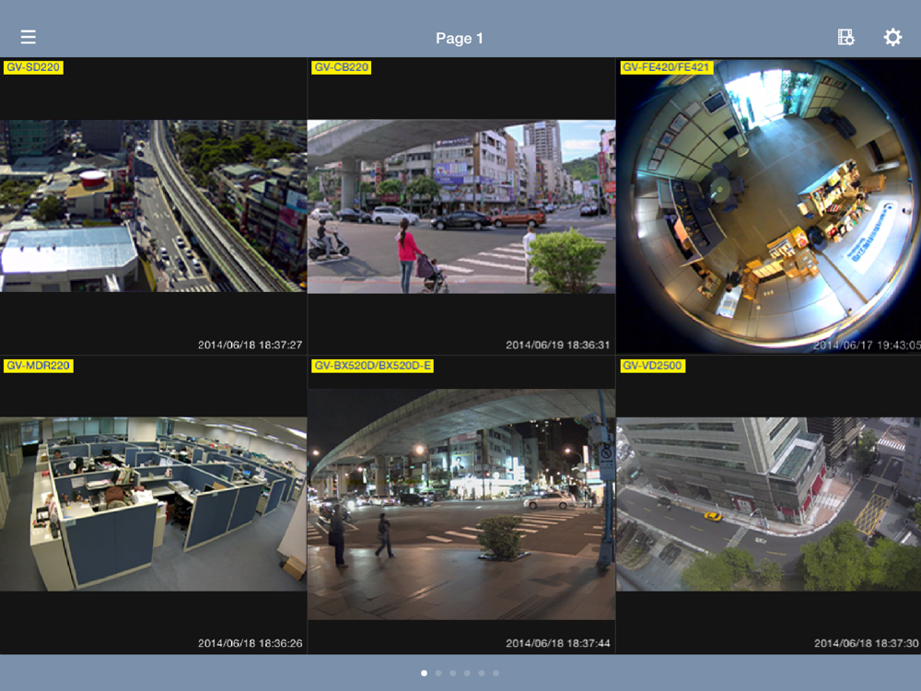Open the settings gear
The height and width of the screenshot is (691, 921).
[892, 37]
